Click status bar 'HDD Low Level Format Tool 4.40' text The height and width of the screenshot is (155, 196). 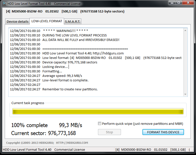tap(27, 150)
